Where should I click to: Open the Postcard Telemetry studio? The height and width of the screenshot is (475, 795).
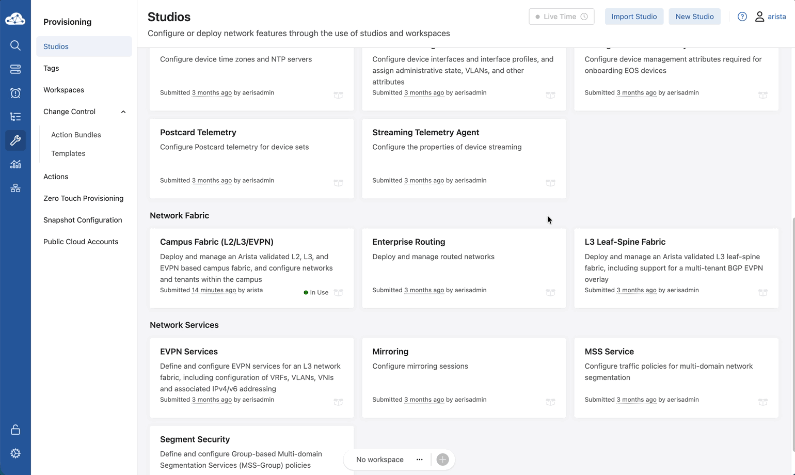click(252, 159)
